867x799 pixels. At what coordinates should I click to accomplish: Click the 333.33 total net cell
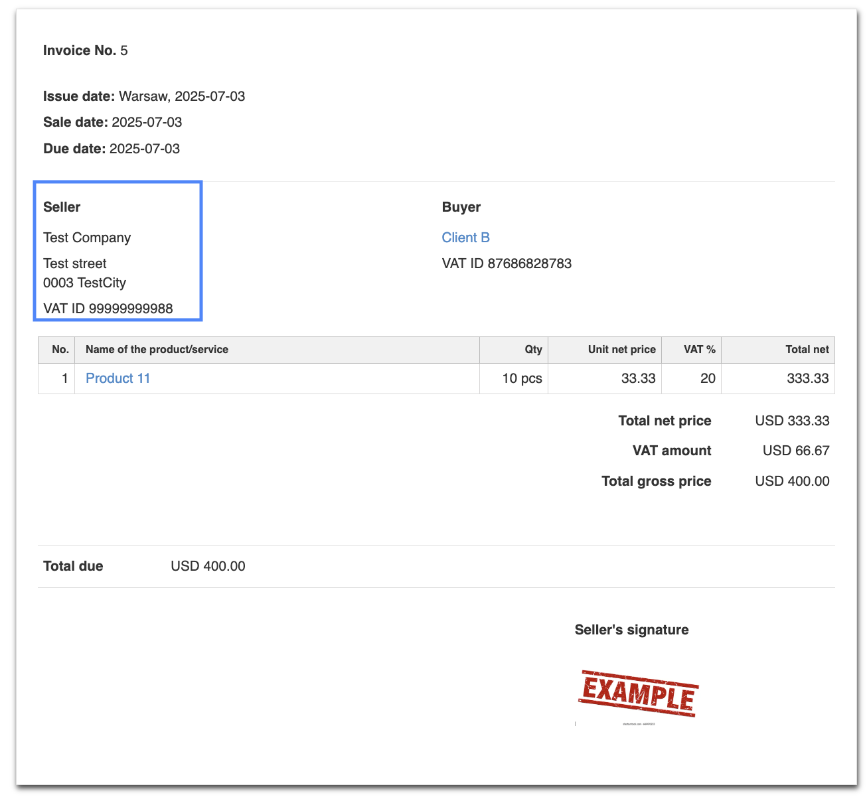(x=778, y=378)
